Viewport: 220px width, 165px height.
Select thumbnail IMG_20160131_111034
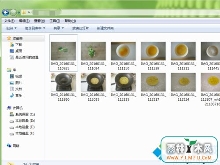[x=93, y=55]
